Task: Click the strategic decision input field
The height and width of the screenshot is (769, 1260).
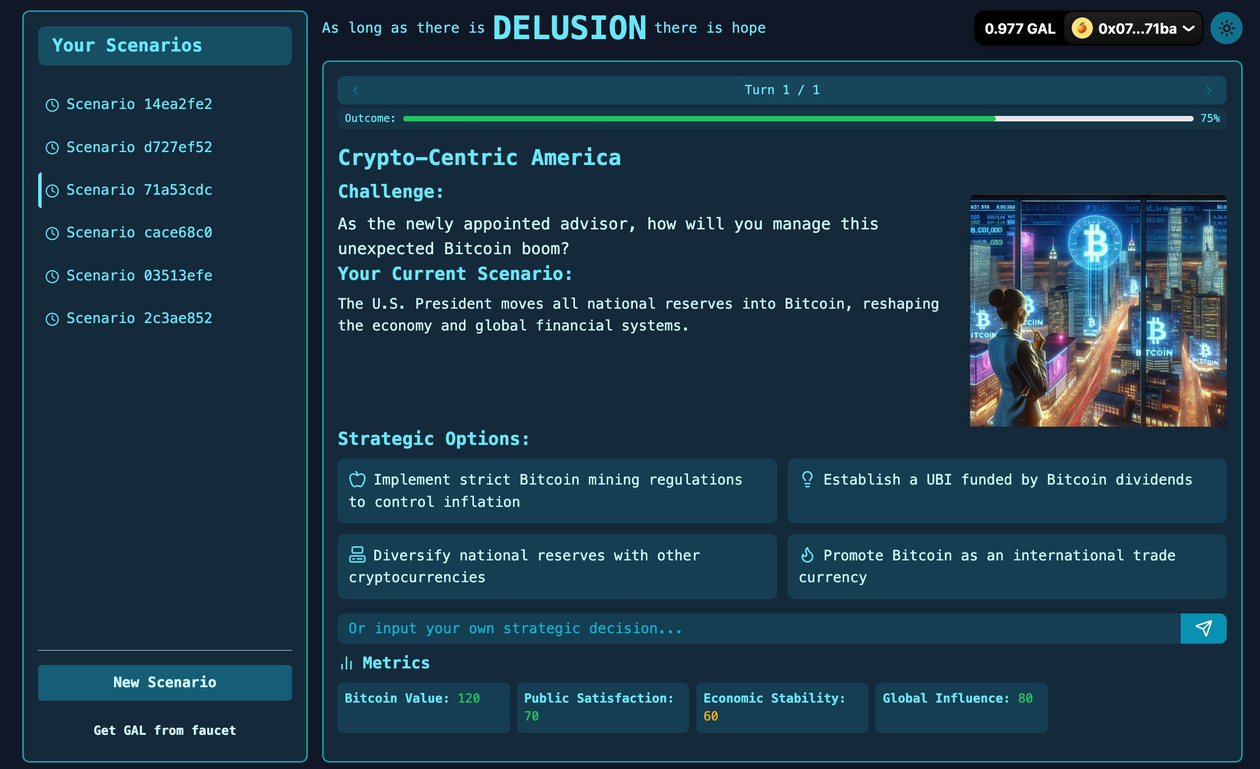Action: point(759,628)
